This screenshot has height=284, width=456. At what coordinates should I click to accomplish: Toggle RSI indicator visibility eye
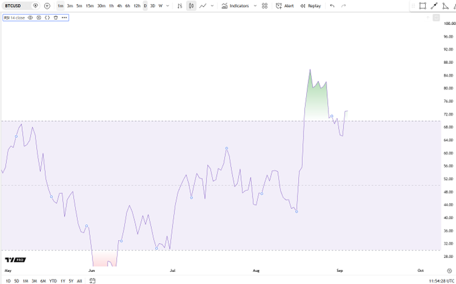click(30, 17)
